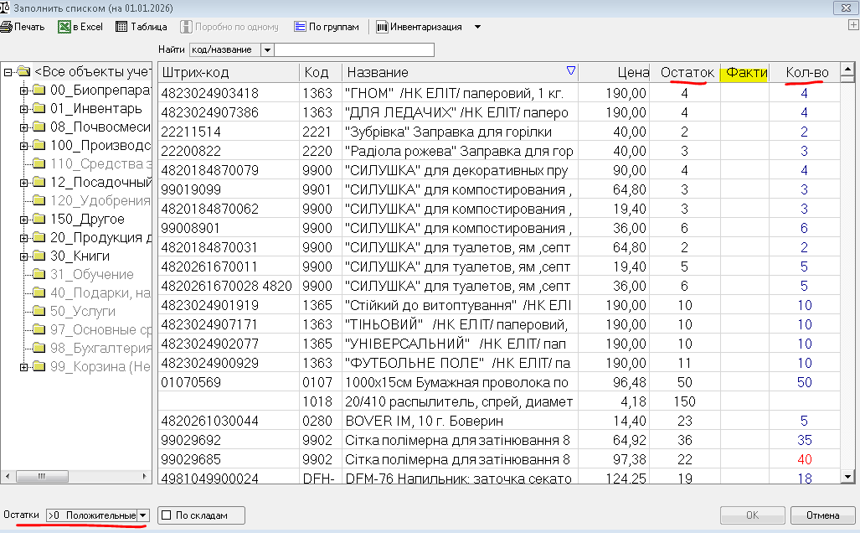The height and width of the screenshot is (533, 860).
Task: Open the toolbar overflow dropdown arrow
Action: [x=477, y=27]
